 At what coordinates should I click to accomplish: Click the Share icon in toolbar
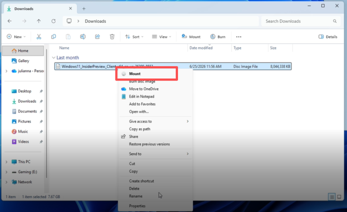(97, 37)
